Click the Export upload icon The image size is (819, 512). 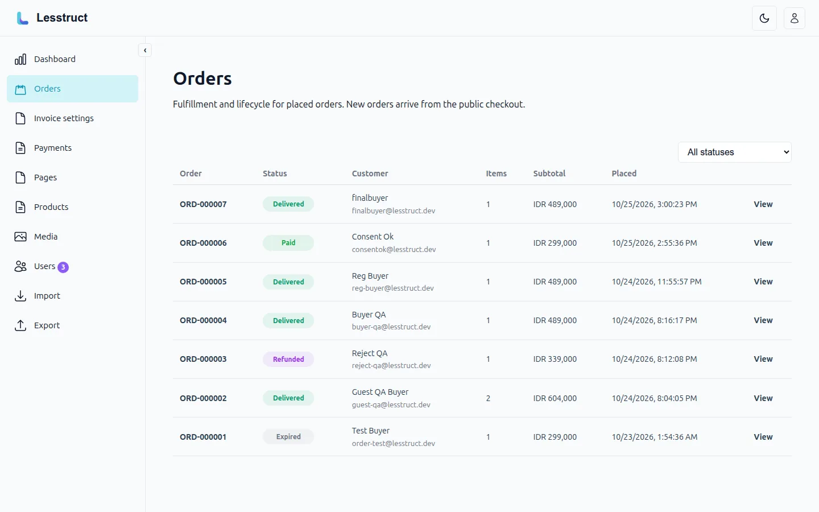click(x=20, y=325)
